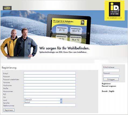This screenshot has width=128, height=115.
Task: Focus the registration E-Mail field
Action: 50,73
